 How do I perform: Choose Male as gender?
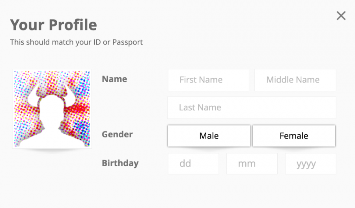(x=209, y=136)
